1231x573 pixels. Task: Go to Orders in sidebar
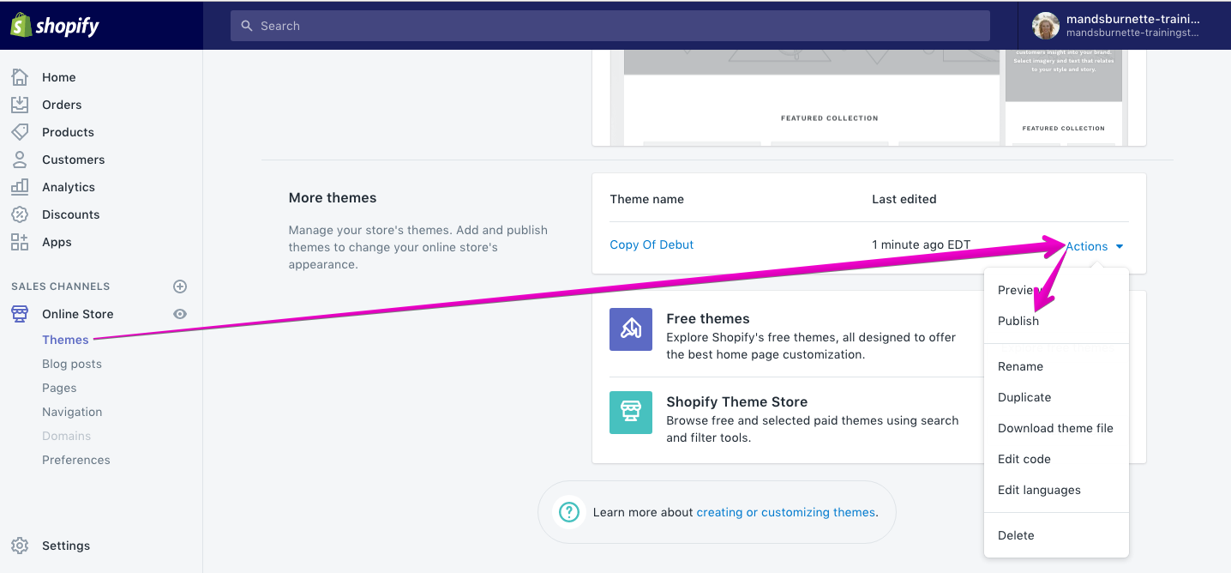pyautogui.click(x=62, y=105)
